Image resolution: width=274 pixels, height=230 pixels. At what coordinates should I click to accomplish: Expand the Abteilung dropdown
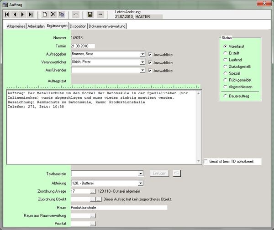click(x=141, y=183)
